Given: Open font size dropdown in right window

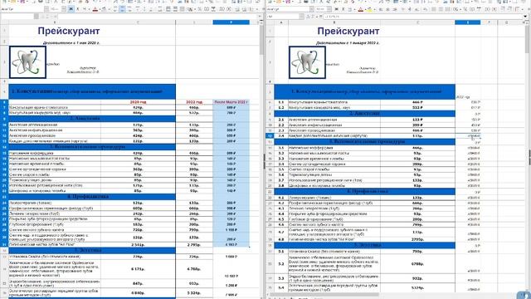Looking at the screenshot, I should pos(329,9).
